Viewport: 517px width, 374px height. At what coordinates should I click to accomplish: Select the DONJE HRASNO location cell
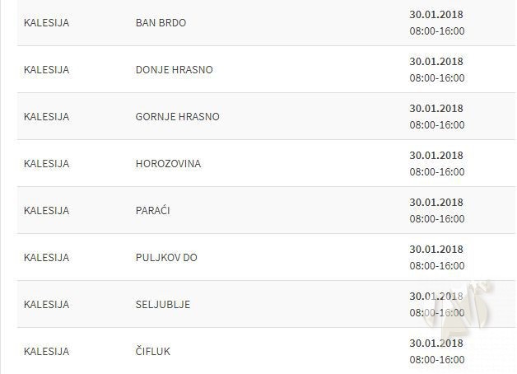[x=174, y=69]
